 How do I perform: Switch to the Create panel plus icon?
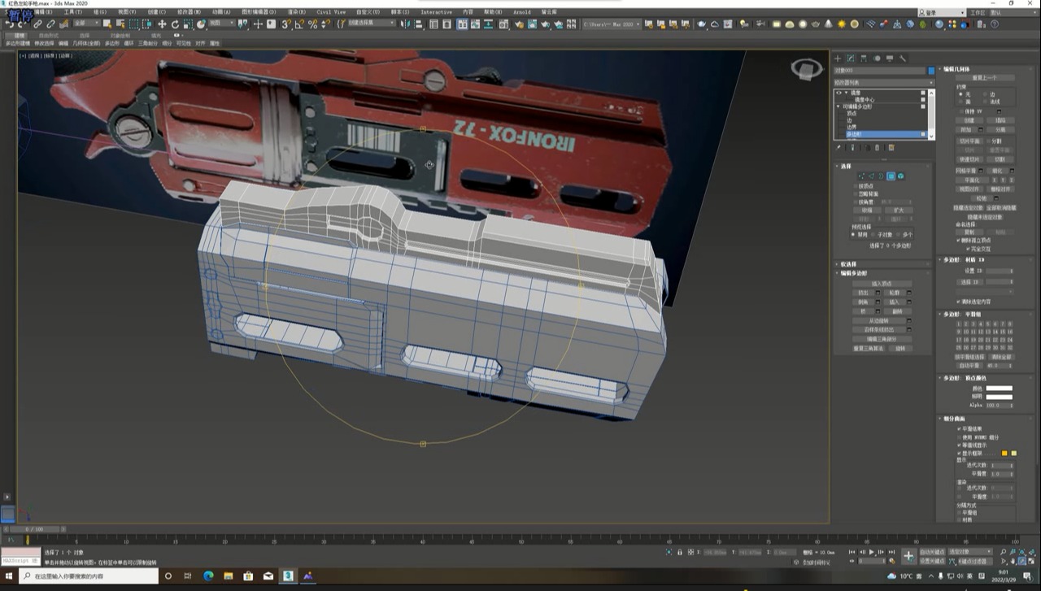point(838,59)
